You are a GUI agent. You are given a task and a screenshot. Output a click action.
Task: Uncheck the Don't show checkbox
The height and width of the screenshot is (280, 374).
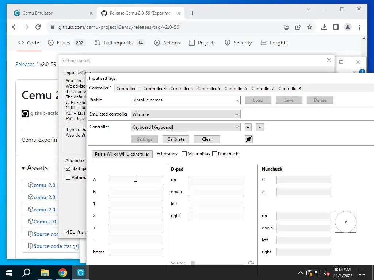(66, 232)
